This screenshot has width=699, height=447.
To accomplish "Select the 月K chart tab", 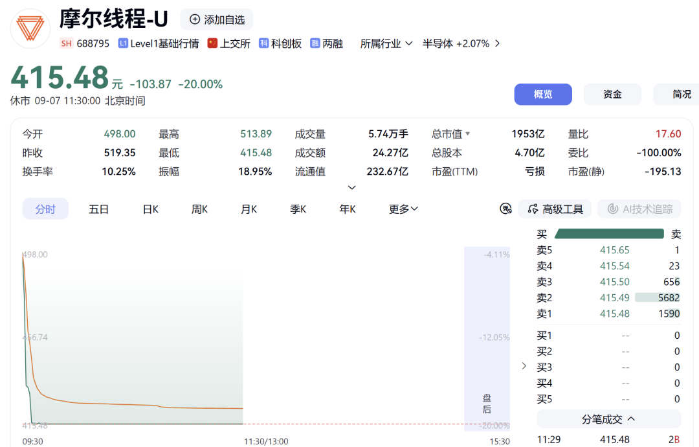I will 249,209.
